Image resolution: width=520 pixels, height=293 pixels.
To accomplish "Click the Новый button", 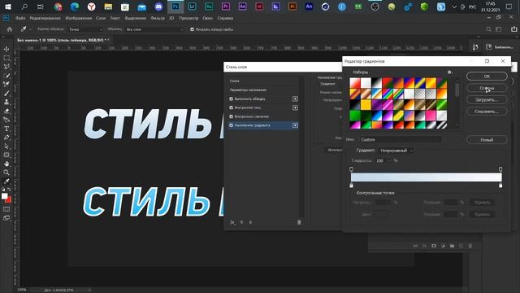I will pos(487,140).
